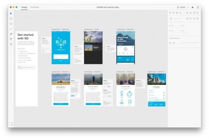Image resolution: width=209 pixels, height=139 pixels.
Task: Click the Campvibes tent logo on Welcome artboard
Action: 61,42
